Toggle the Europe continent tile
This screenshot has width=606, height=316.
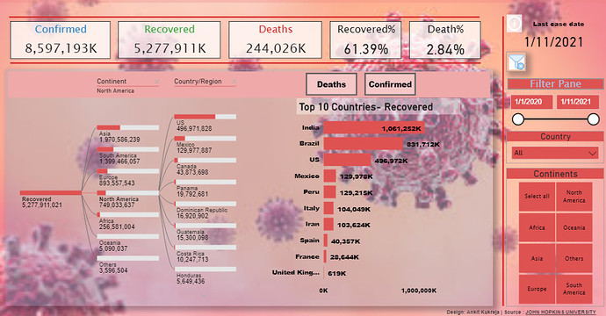tap(537, 289)
